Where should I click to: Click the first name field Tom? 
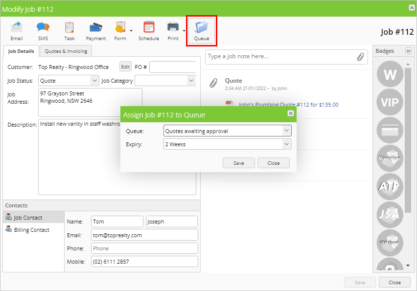[117, 222]
